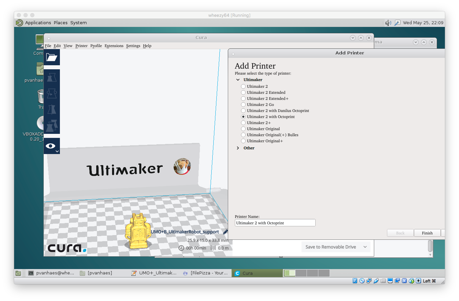
Task: Choose Ultimaker Original+ printer option
Action: pos(243,141)
